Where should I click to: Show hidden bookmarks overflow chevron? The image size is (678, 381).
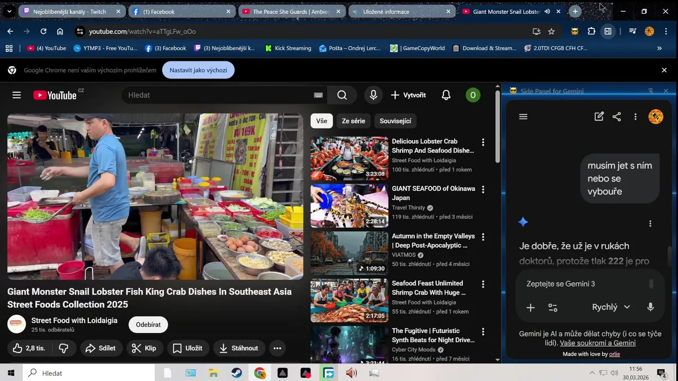(659, 48)
